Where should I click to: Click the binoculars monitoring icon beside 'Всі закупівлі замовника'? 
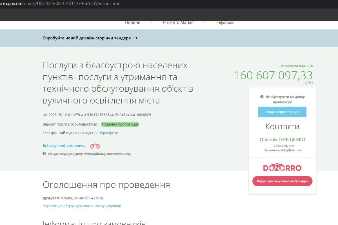pyautogui.click(x=95, y=145)
